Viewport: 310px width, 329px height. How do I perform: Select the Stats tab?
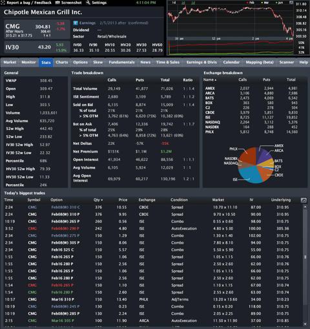tap(46, 63)
